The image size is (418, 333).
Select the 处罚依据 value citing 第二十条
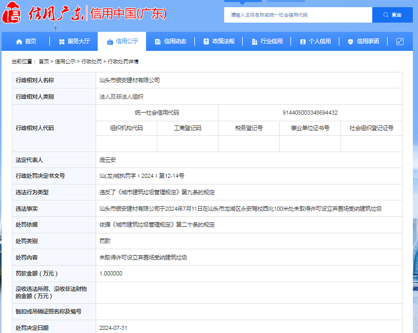pos(157,225)
